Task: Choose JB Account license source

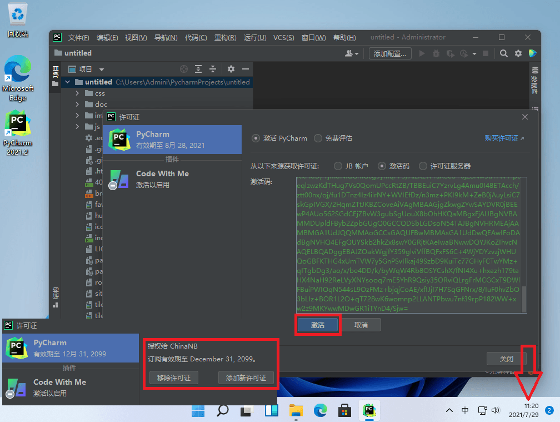Action: [x=338, y=166]
